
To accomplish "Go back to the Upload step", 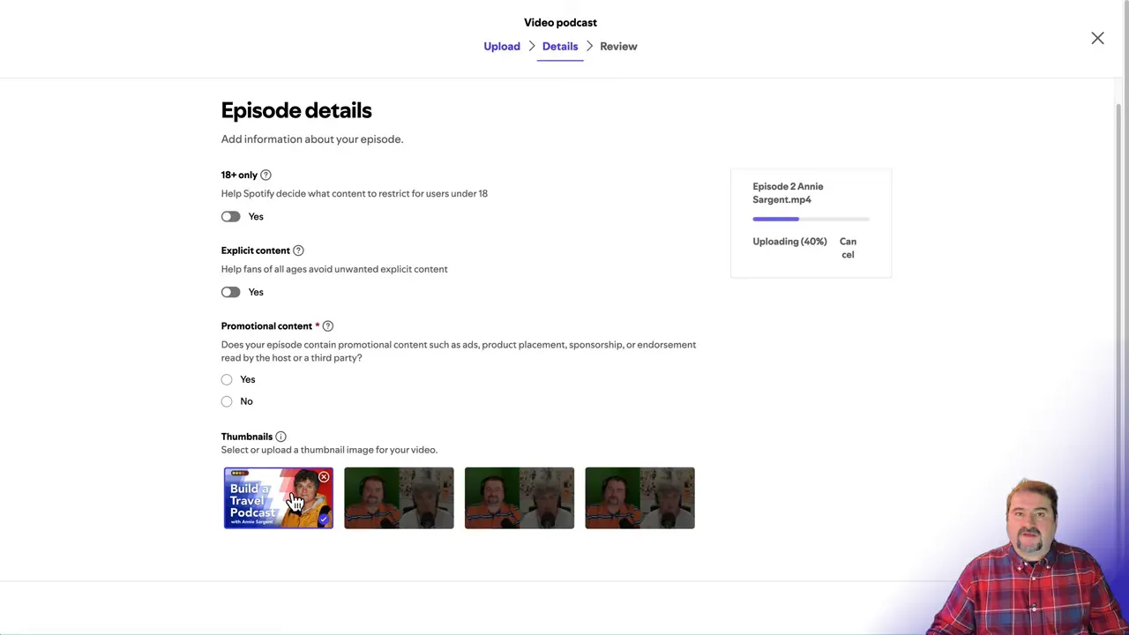I will click(502, 46).
